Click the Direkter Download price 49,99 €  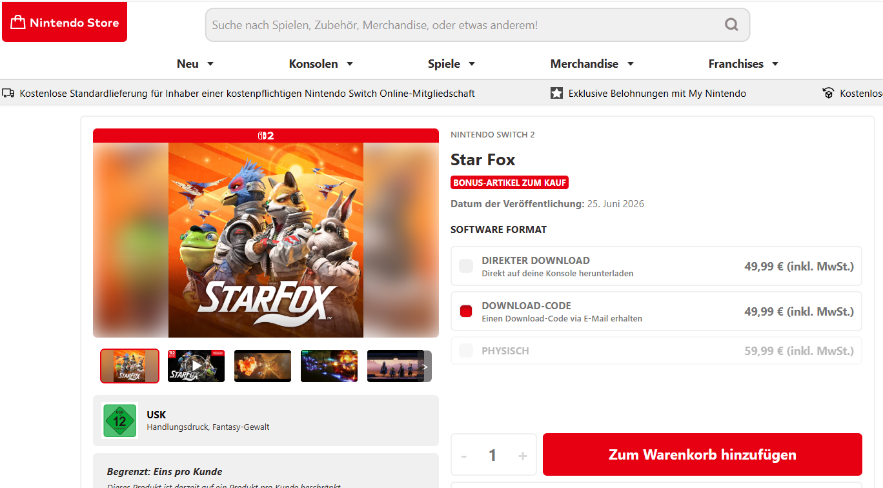799,266
